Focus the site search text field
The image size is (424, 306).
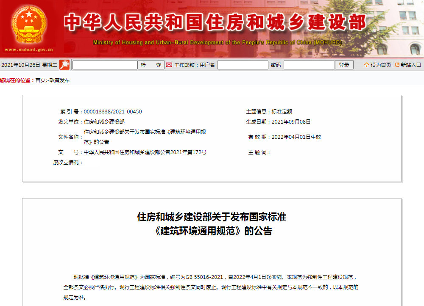coord(105,65)
